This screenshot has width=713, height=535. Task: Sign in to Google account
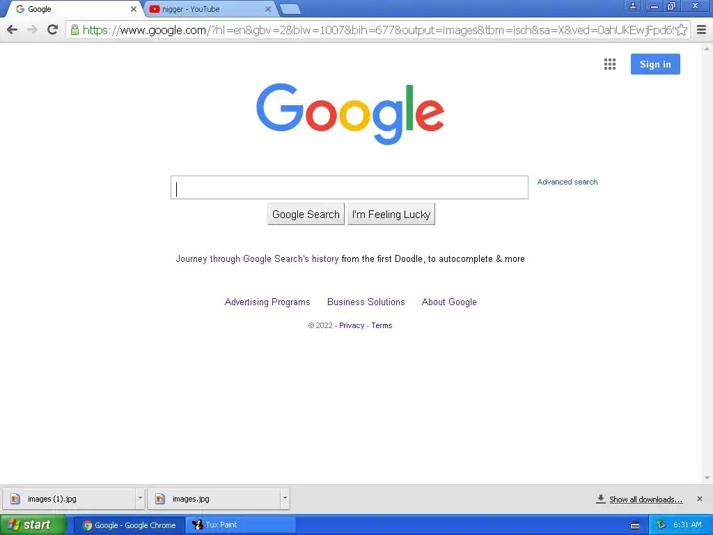[655, 64]
